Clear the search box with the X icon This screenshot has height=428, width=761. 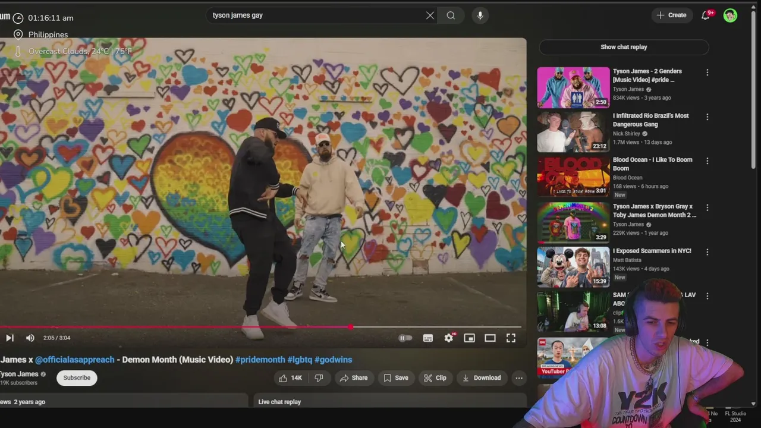(x=430, y=15)
